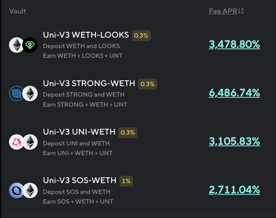Click the LOOKS token eye icon

30,45
